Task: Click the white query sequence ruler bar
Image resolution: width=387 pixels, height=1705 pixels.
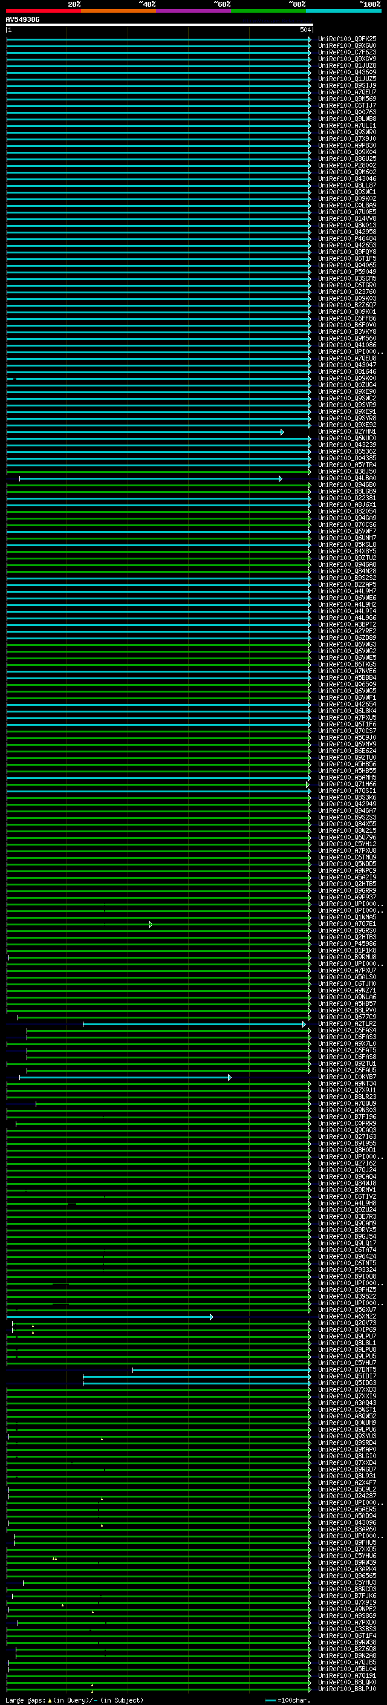Action: pyautogui.click(x=159, y=25)
